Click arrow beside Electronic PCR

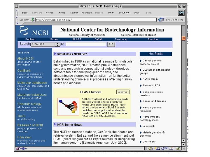point(141,85)
